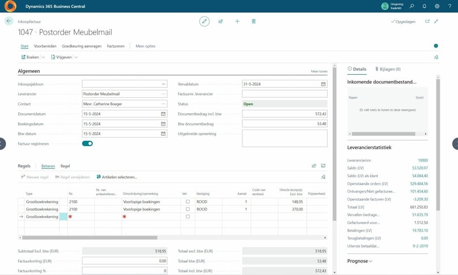
Task: Expand the Regels section to full view
Action: tap(323, 166)
